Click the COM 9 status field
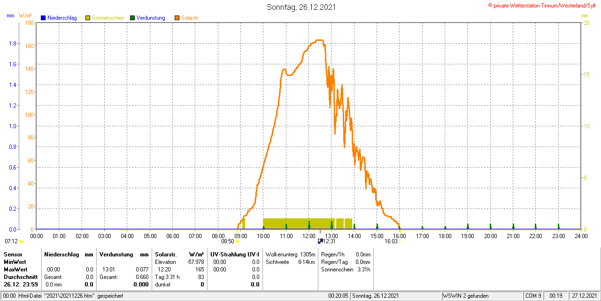 pyautogui.click(x=533, y=296)
